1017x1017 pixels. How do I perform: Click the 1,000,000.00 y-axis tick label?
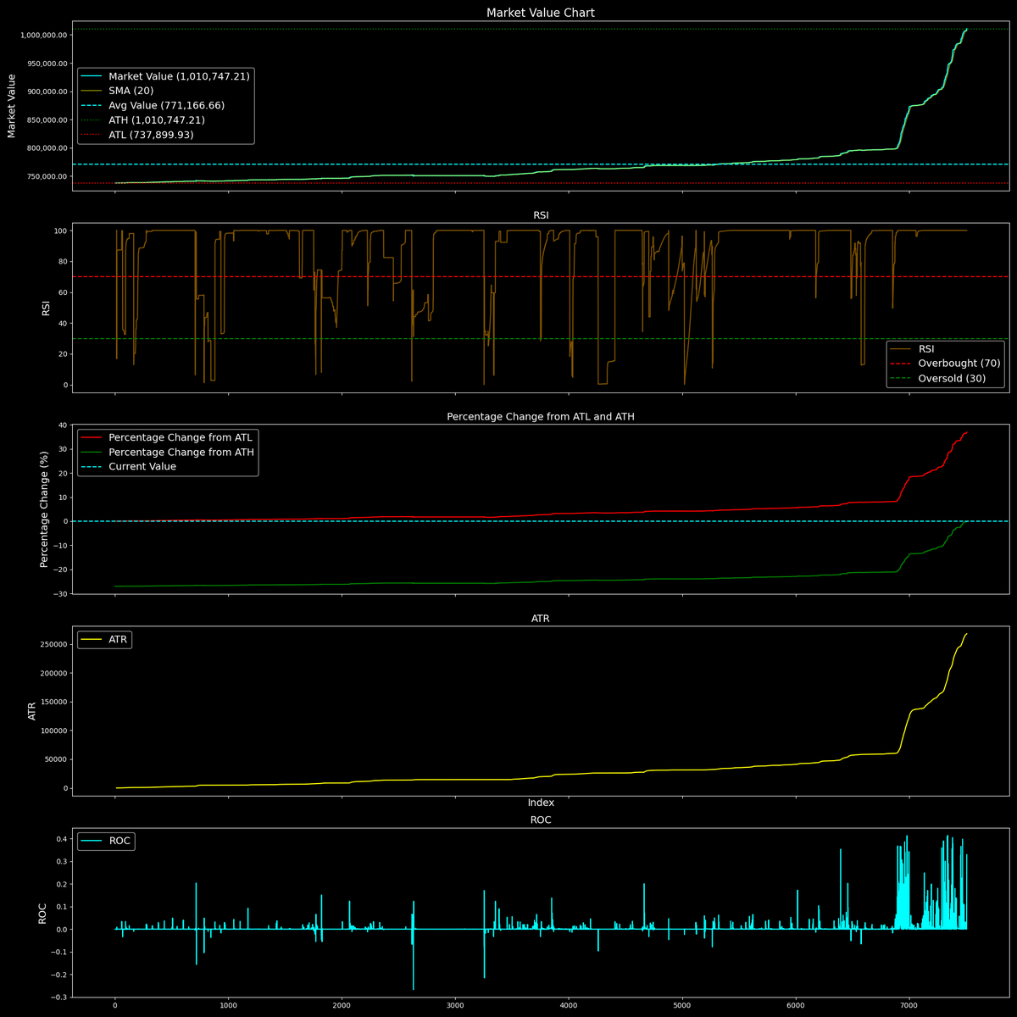click(x=43, y=35)
